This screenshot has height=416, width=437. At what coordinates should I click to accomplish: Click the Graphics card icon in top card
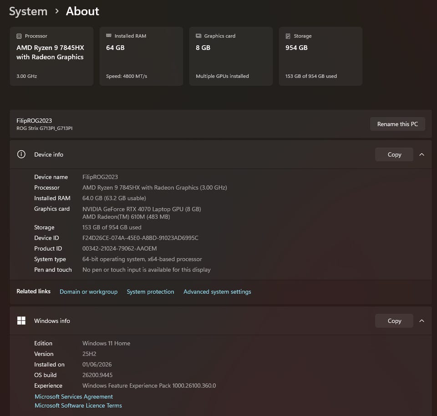(x=198, y=36)
